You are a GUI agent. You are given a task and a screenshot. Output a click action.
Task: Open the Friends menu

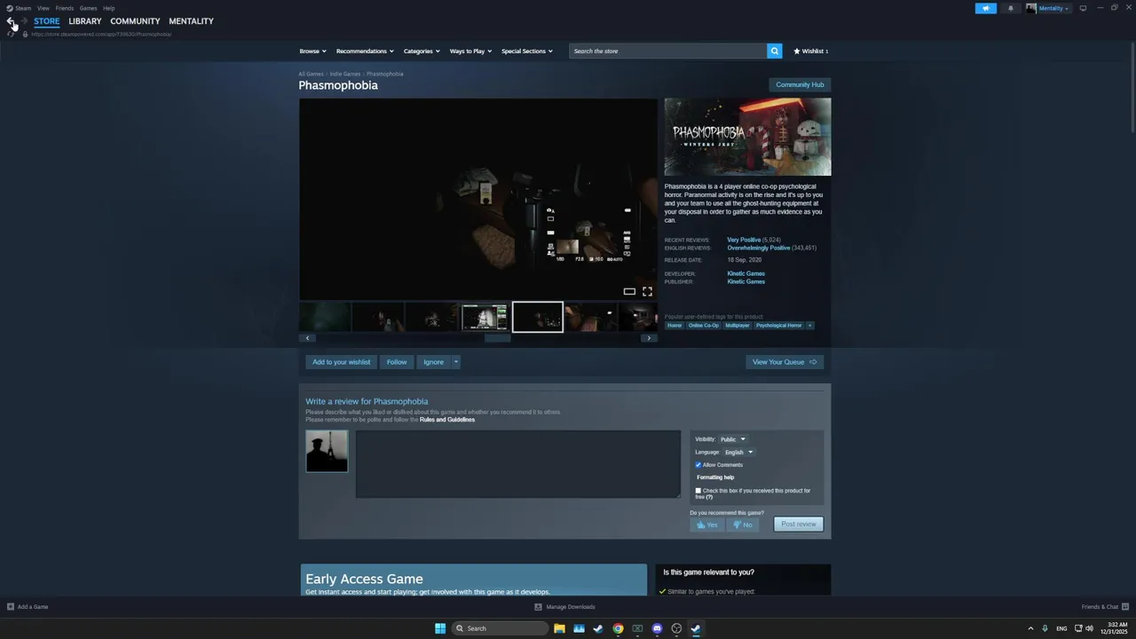pyautogui.click(x=65, y=8)
